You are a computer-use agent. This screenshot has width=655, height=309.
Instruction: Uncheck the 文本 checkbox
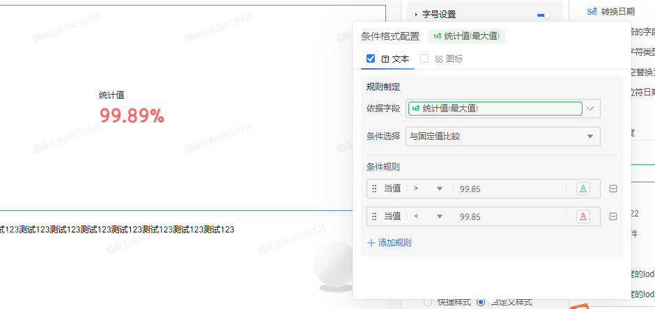click(371, 59)
